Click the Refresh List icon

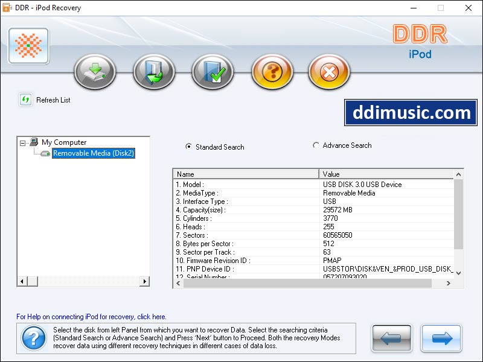(24, 100)
